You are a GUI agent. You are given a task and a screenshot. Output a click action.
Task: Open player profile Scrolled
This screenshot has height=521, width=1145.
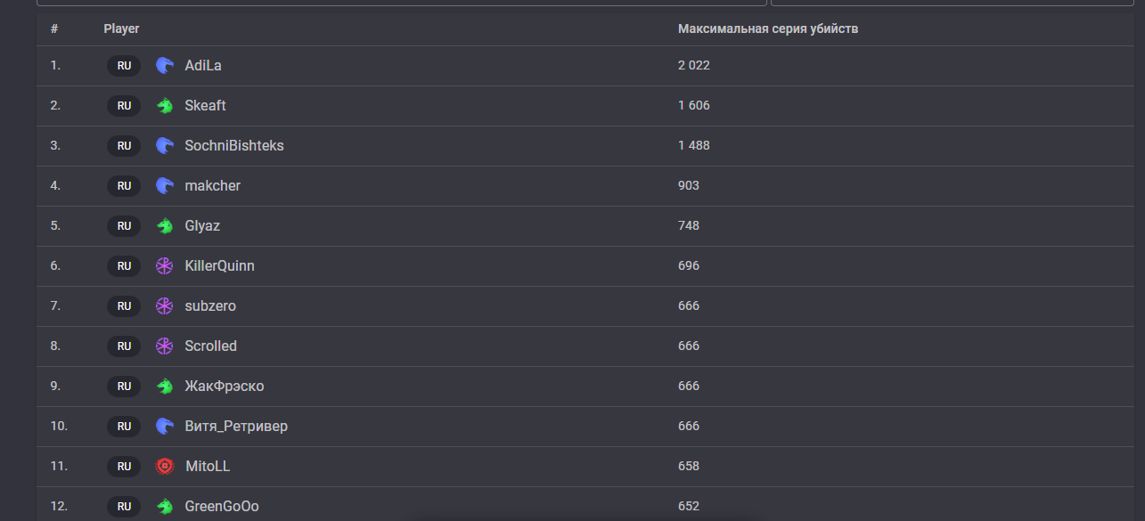[x=210, y=346]
